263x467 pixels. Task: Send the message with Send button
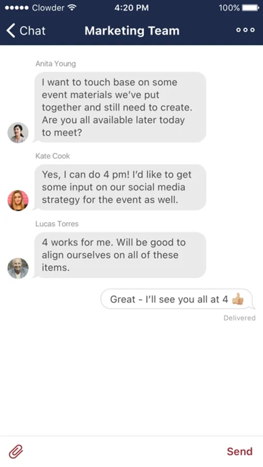[x=240, y=451]
